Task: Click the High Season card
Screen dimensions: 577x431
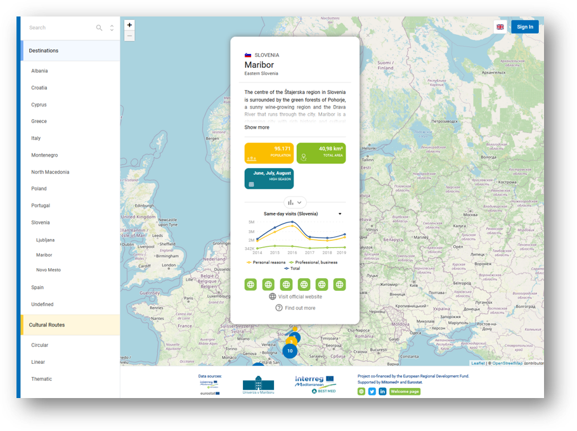Action: pyautogui.click(x=269, y=178)
